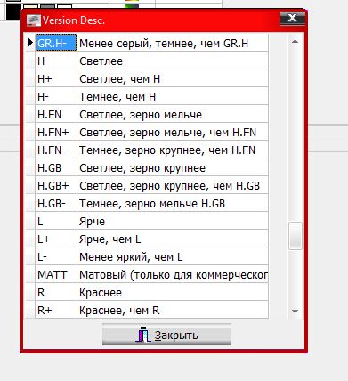Click the row selector next to H.FN+
This screenshot has height=381, width=348.
tap(30, 132)
